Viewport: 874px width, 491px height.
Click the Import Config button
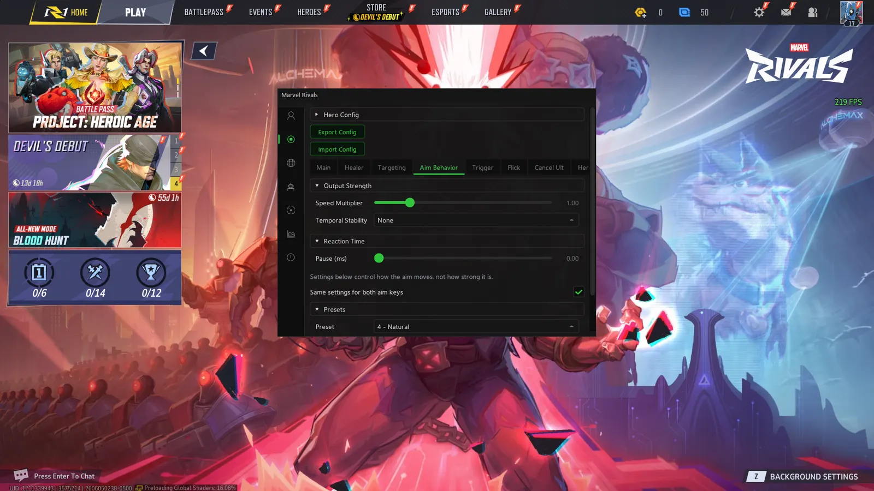pyautogui.click(x=337, y=149)
